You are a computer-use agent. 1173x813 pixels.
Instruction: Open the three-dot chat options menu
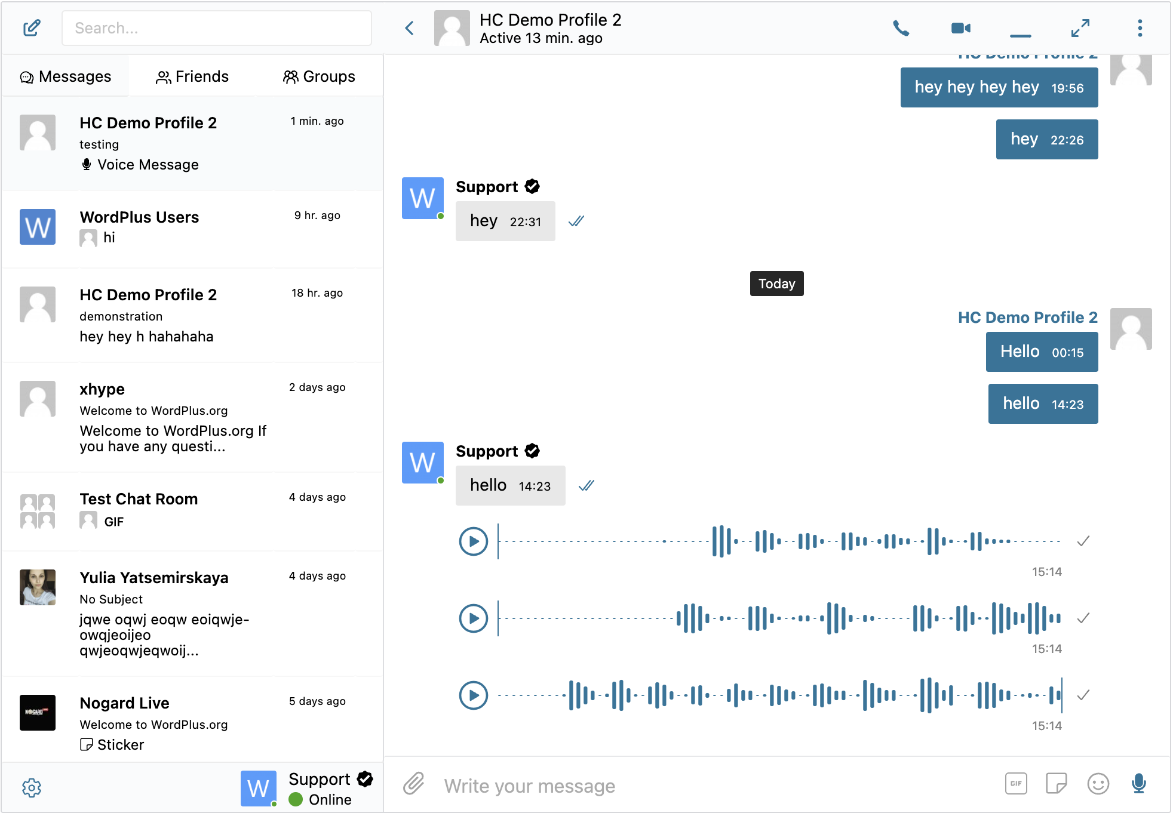[1140, 27]
